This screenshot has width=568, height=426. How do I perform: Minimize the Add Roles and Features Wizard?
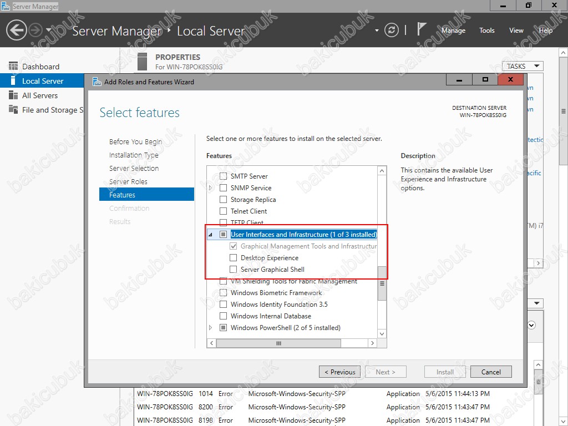click(x=459, y=80)
